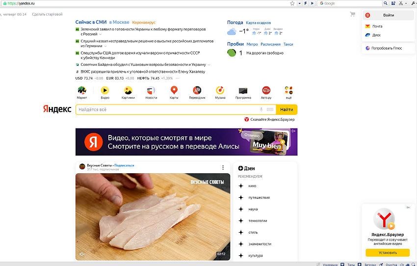Viewport: 417px width, 266px height.
Task: Click Установить button for Яндекс.Браузер
Action: pos(388,253)
